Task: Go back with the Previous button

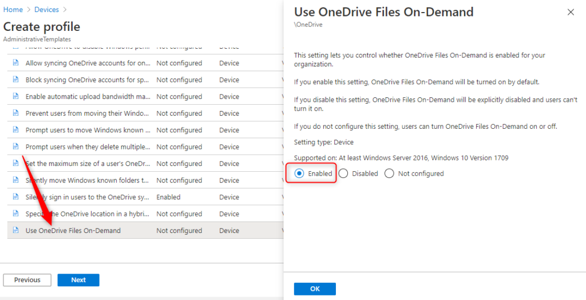Action: tap(27, 280)
